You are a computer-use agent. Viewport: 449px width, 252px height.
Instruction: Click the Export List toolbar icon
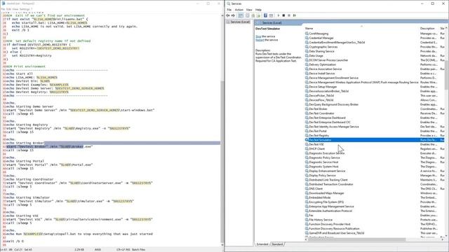pyautogui.click(x=258, y=15)
